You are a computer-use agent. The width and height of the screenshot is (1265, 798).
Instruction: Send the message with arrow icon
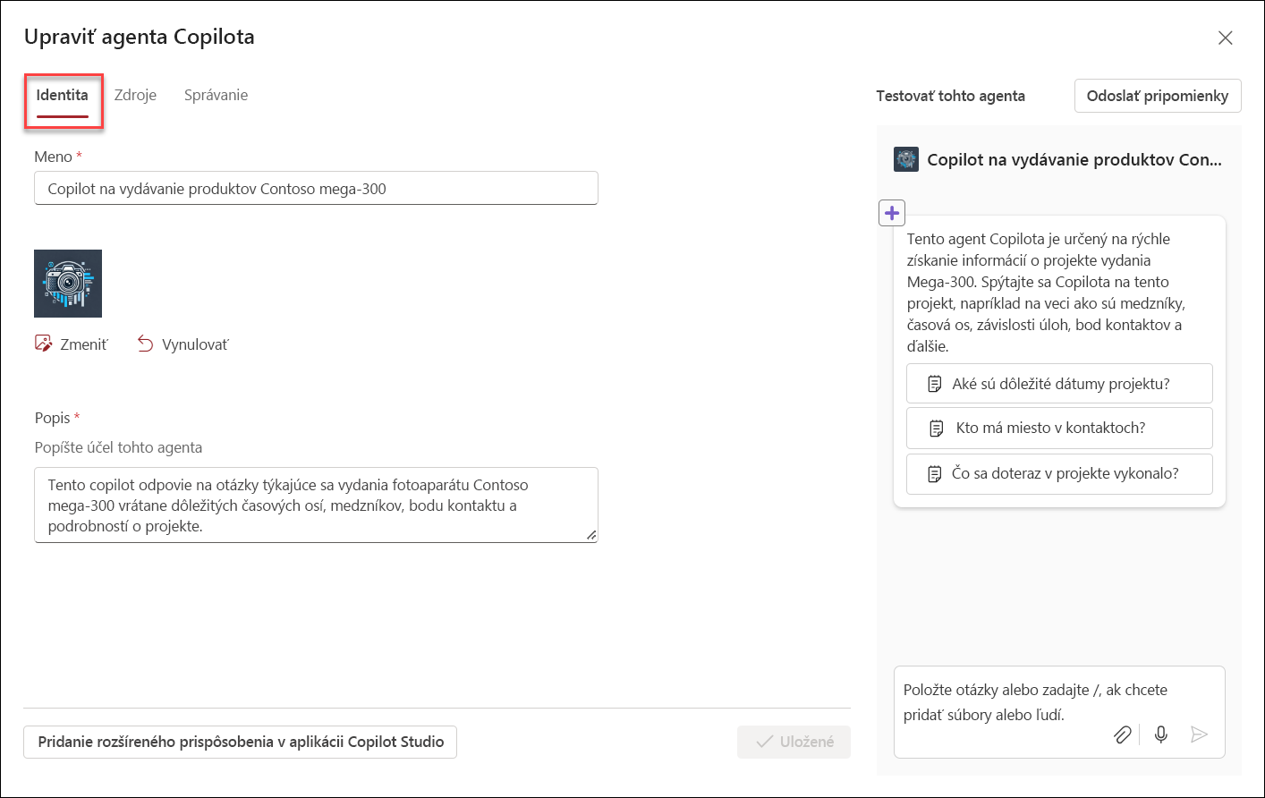(x=1200, y=734)
